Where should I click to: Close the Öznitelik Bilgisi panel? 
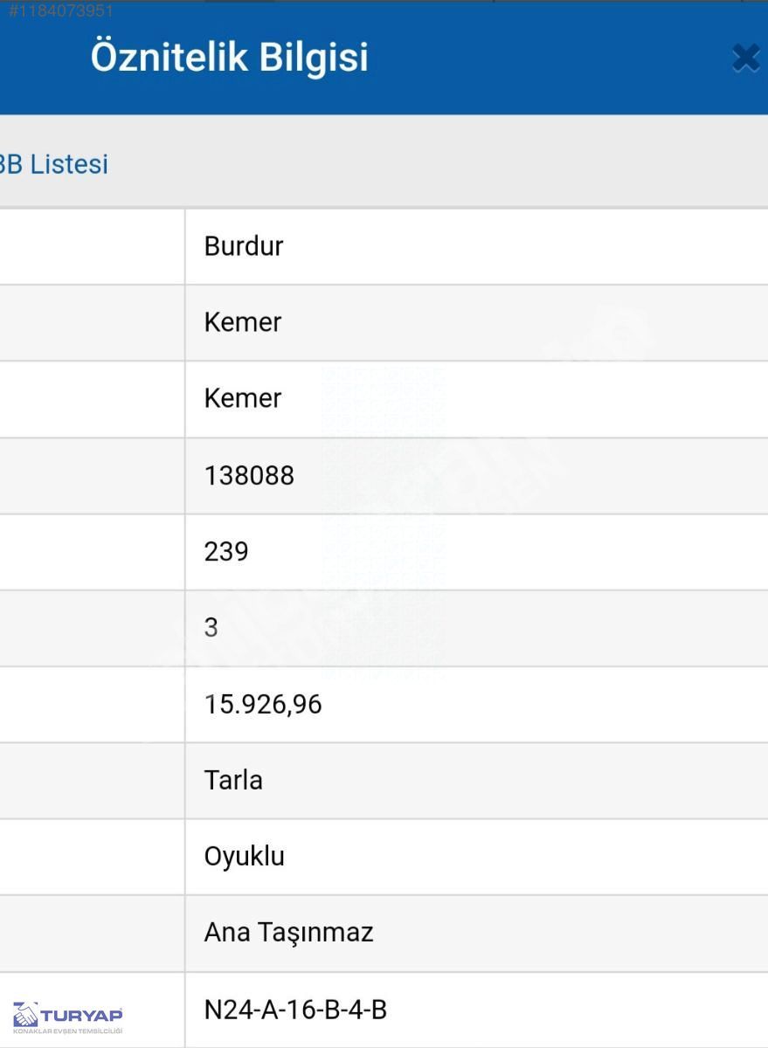747,58
